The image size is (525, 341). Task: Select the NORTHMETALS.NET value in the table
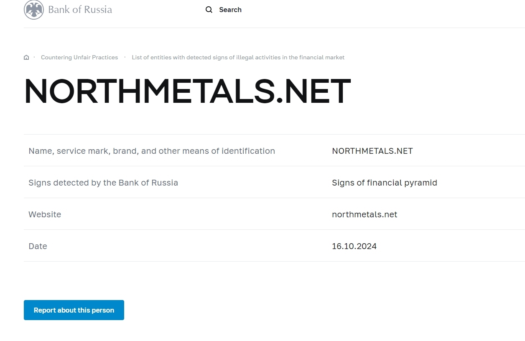coord(372,151)
